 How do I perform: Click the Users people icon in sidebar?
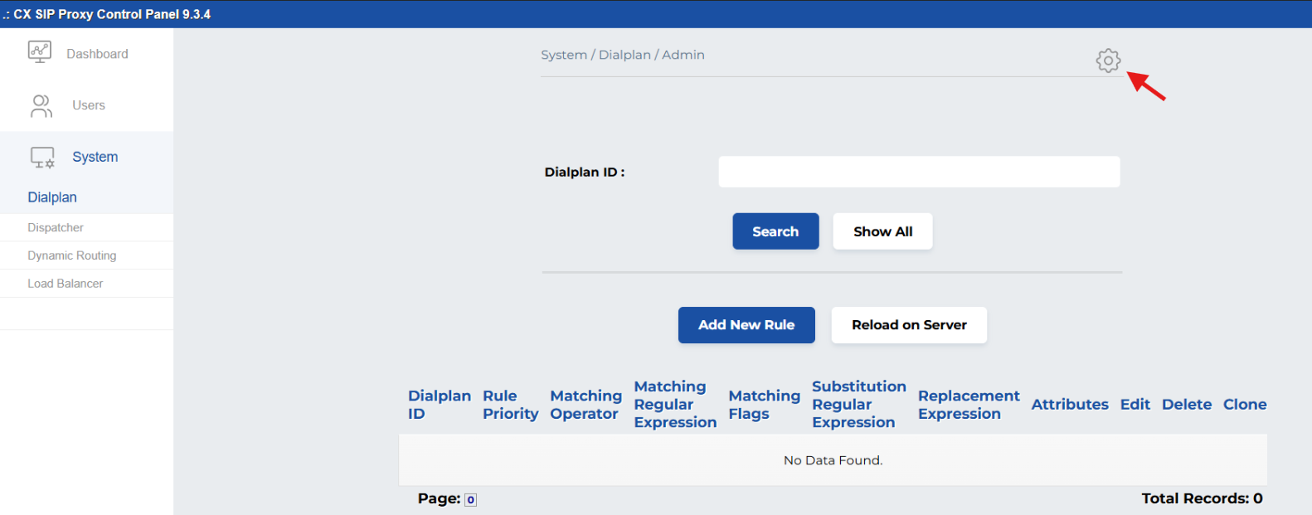pos(41,105)
